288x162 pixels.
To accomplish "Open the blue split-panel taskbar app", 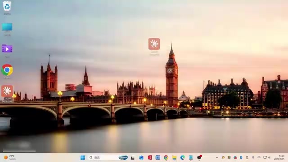I will (x=158, y=157).
